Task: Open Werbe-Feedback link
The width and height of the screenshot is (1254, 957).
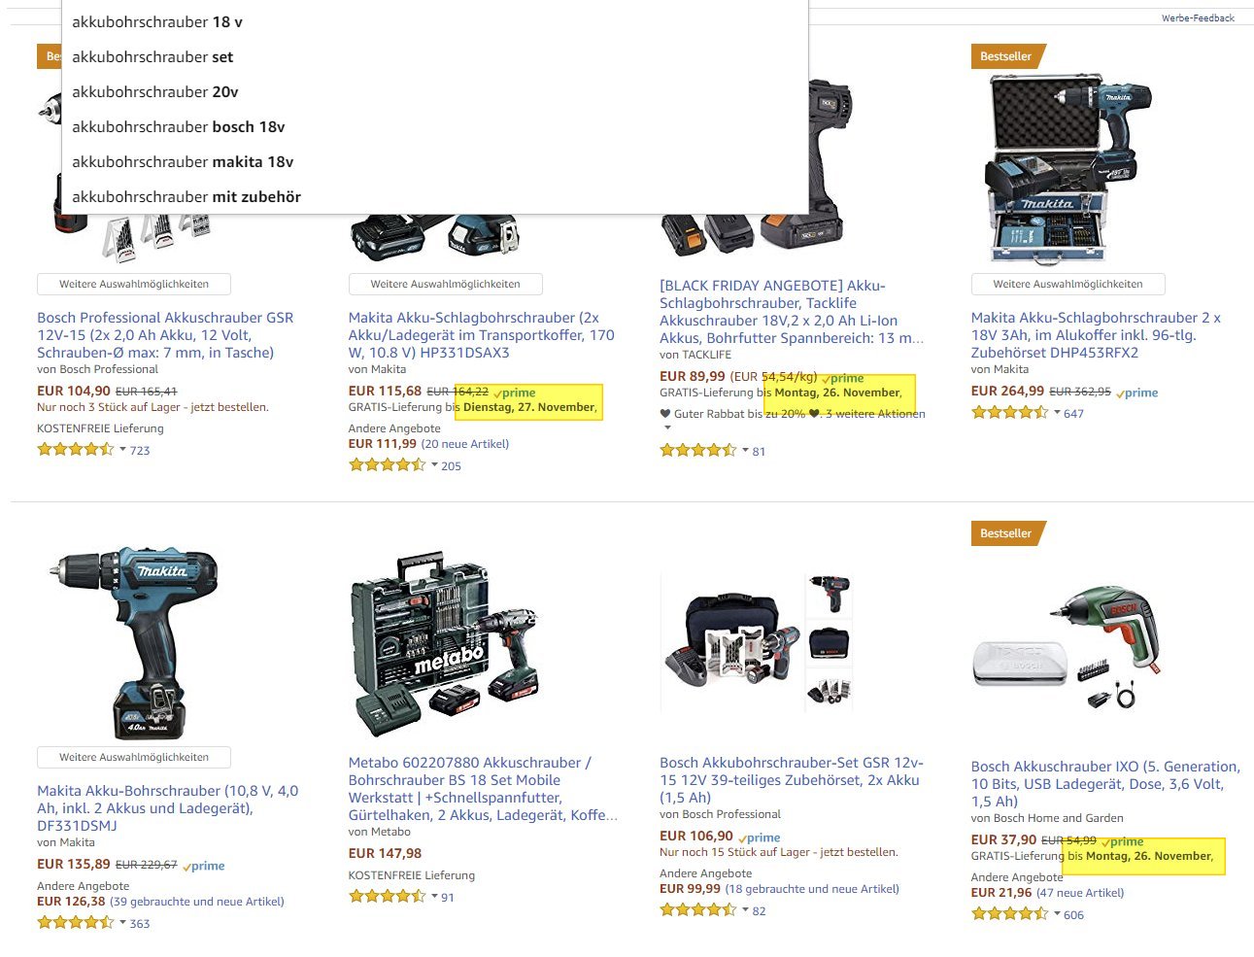Action: 1198,17
